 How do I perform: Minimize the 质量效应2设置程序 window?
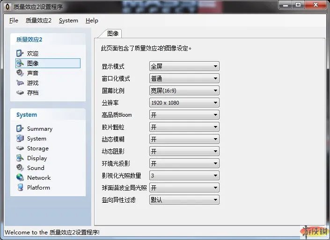286,5
